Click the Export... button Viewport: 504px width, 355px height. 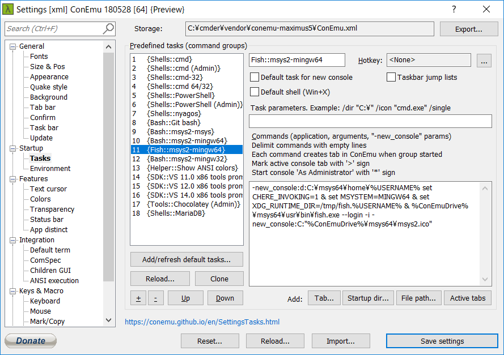[x=469, y=29]
